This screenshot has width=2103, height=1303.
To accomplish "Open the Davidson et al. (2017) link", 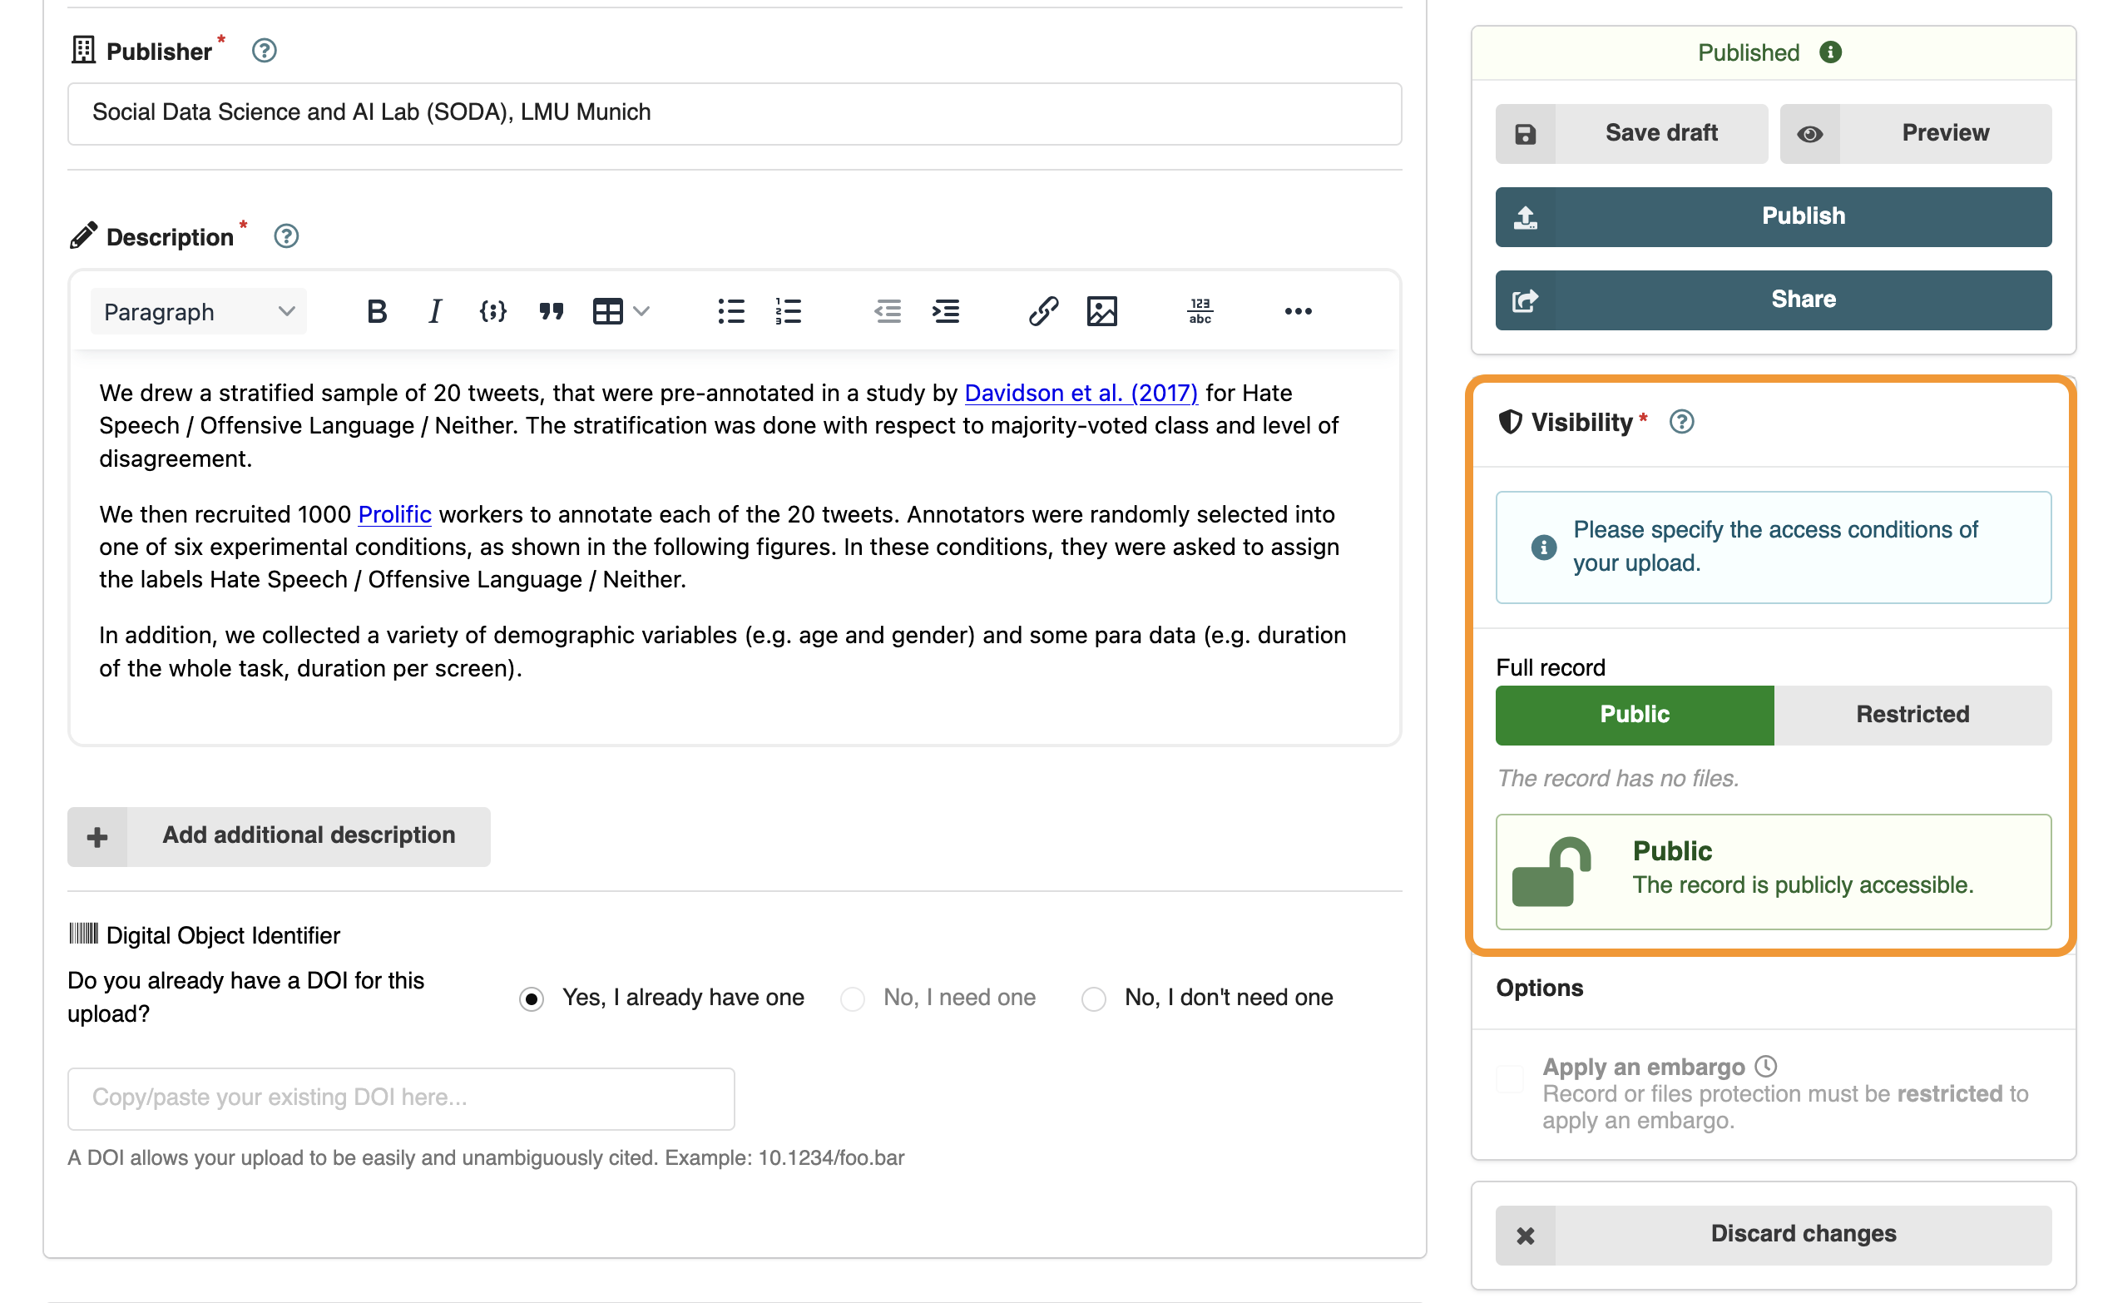I will 1081,393.
